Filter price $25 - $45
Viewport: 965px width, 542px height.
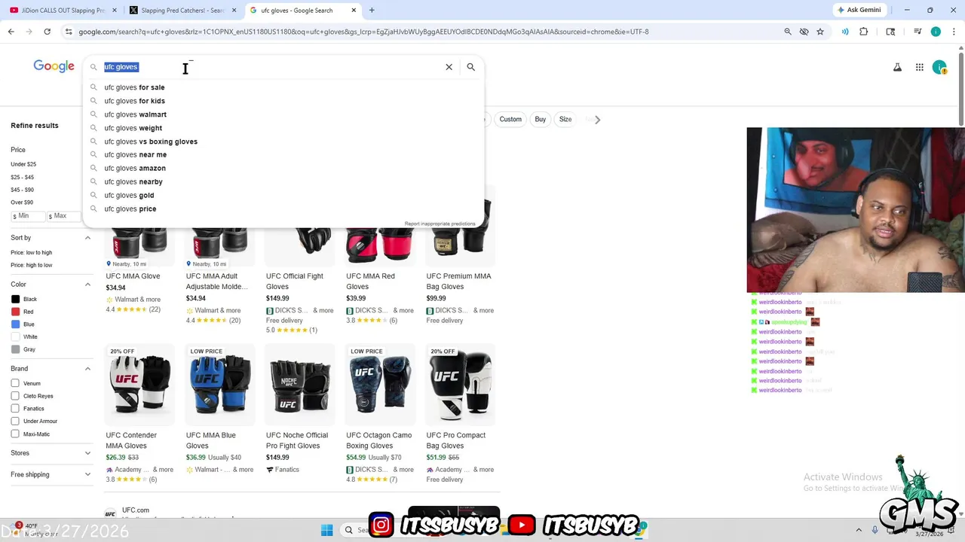[23, 177]
